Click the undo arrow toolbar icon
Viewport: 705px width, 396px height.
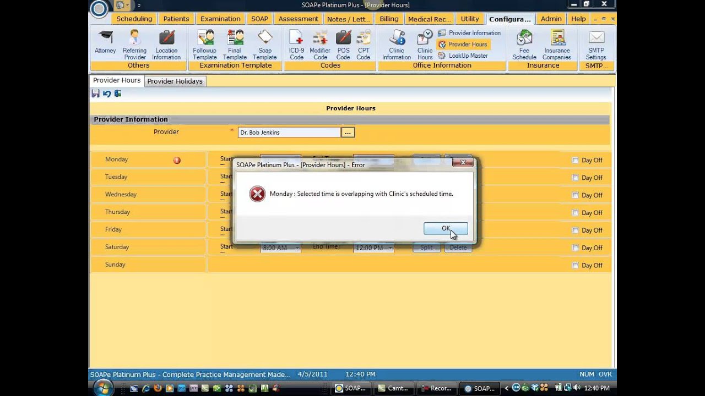(x=107, y=94)
